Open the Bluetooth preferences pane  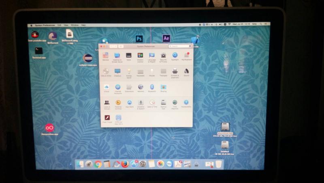point(152,88)
